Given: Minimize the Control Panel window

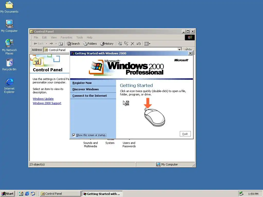Looking at the screenshot, I should pyautogui.click(x=184, y=32).
